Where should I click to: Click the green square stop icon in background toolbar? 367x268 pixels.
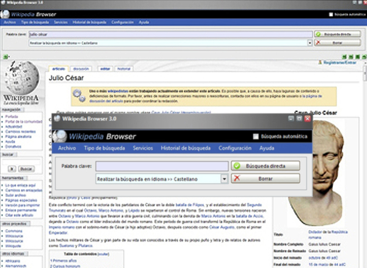tap(357, 57)
